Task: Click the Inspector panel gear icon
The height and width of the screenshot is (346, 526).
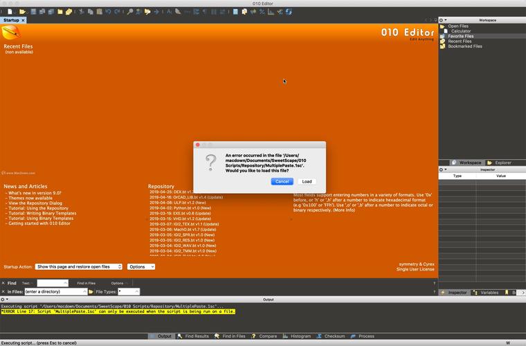Action: 442,170
